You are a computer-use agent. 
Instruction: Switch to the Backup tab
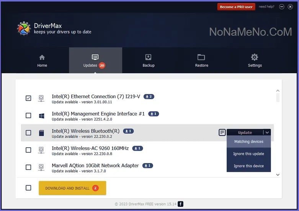click(x=149, y=61)
